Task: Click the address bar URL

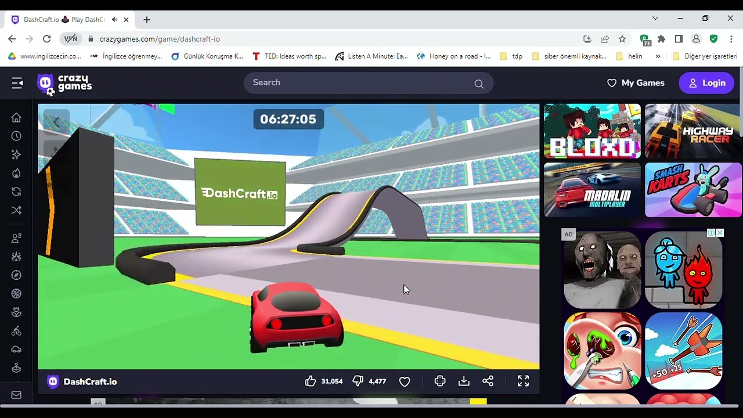Action: point(160,39)
